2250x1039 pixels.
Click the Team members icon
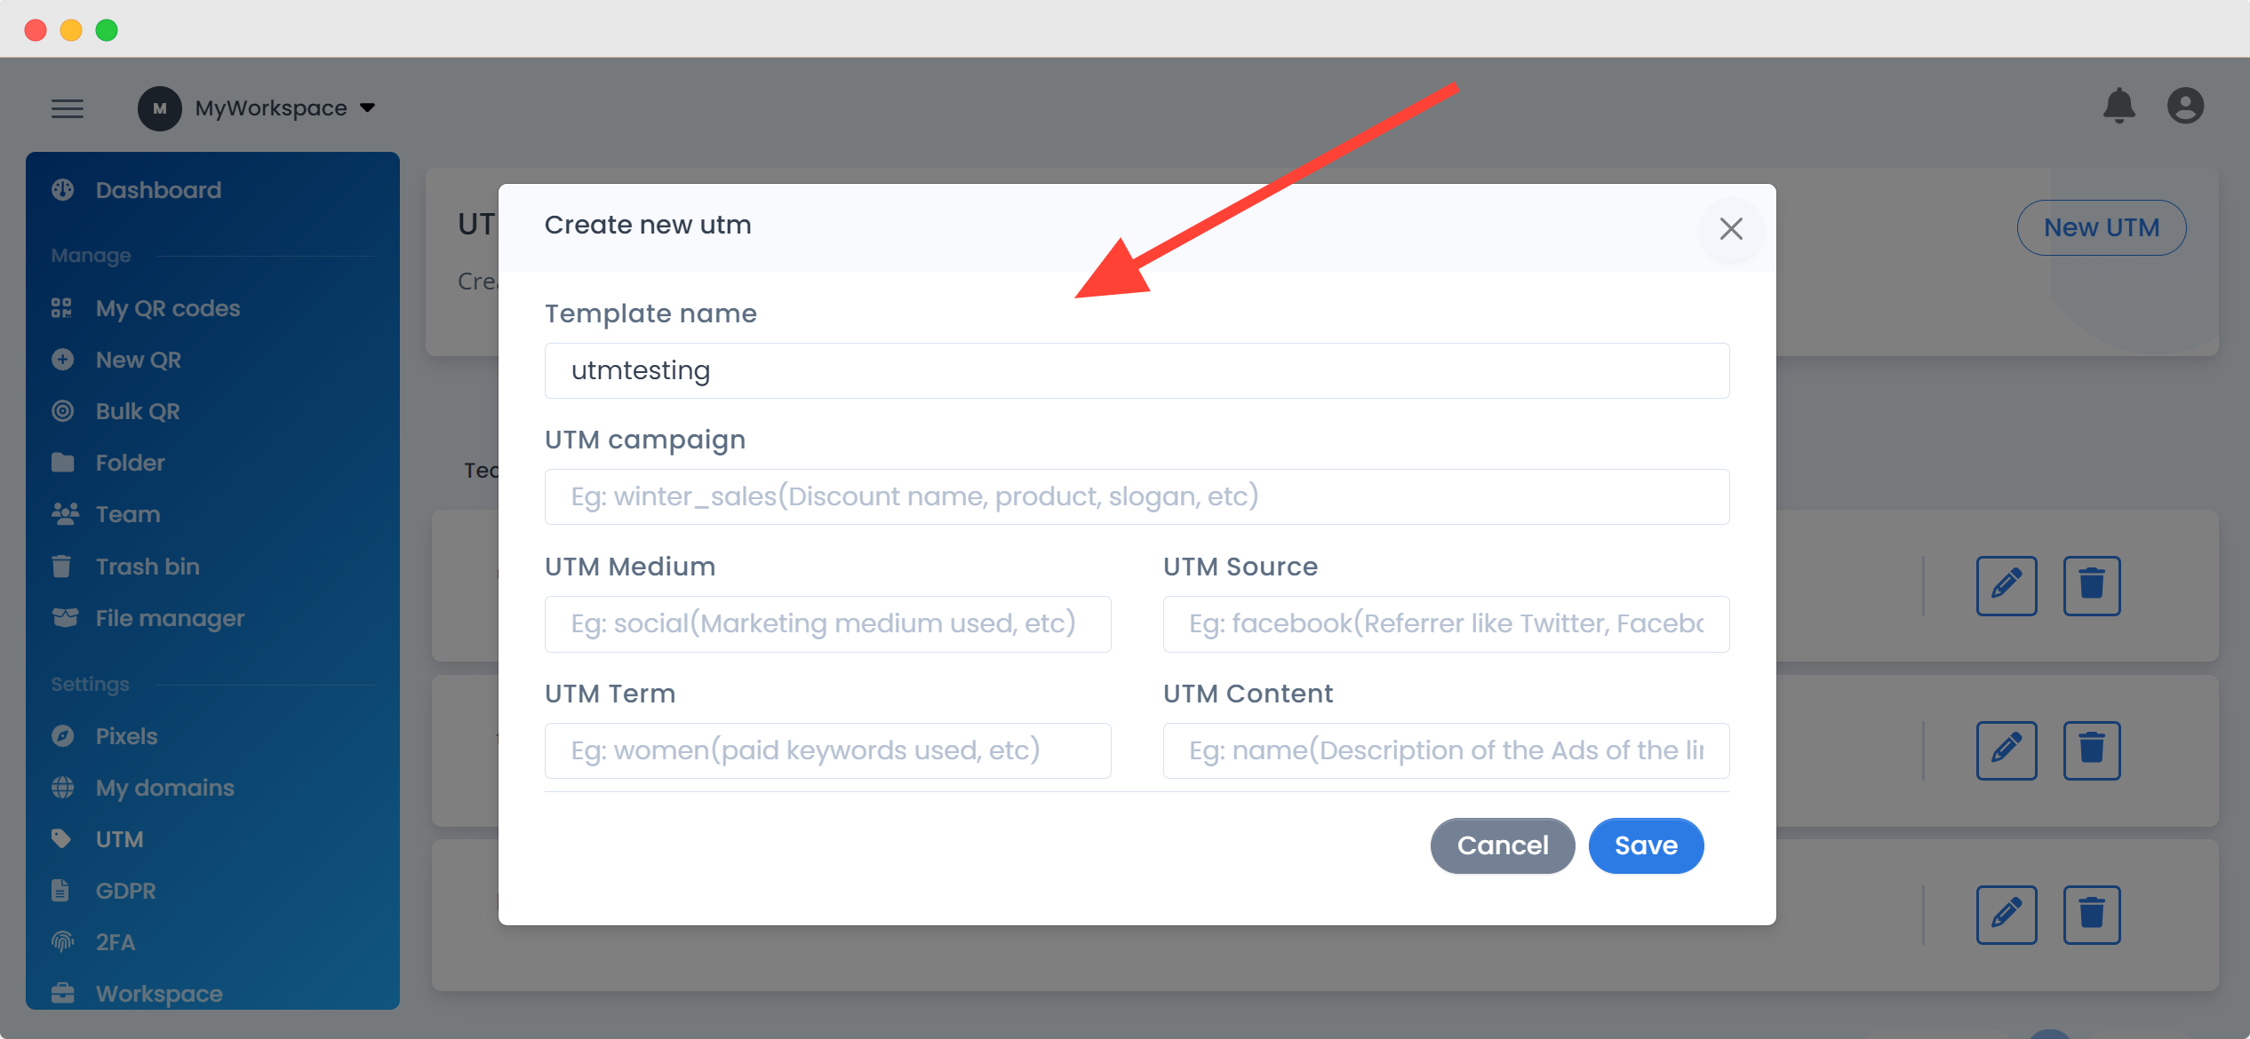point(63,514)
